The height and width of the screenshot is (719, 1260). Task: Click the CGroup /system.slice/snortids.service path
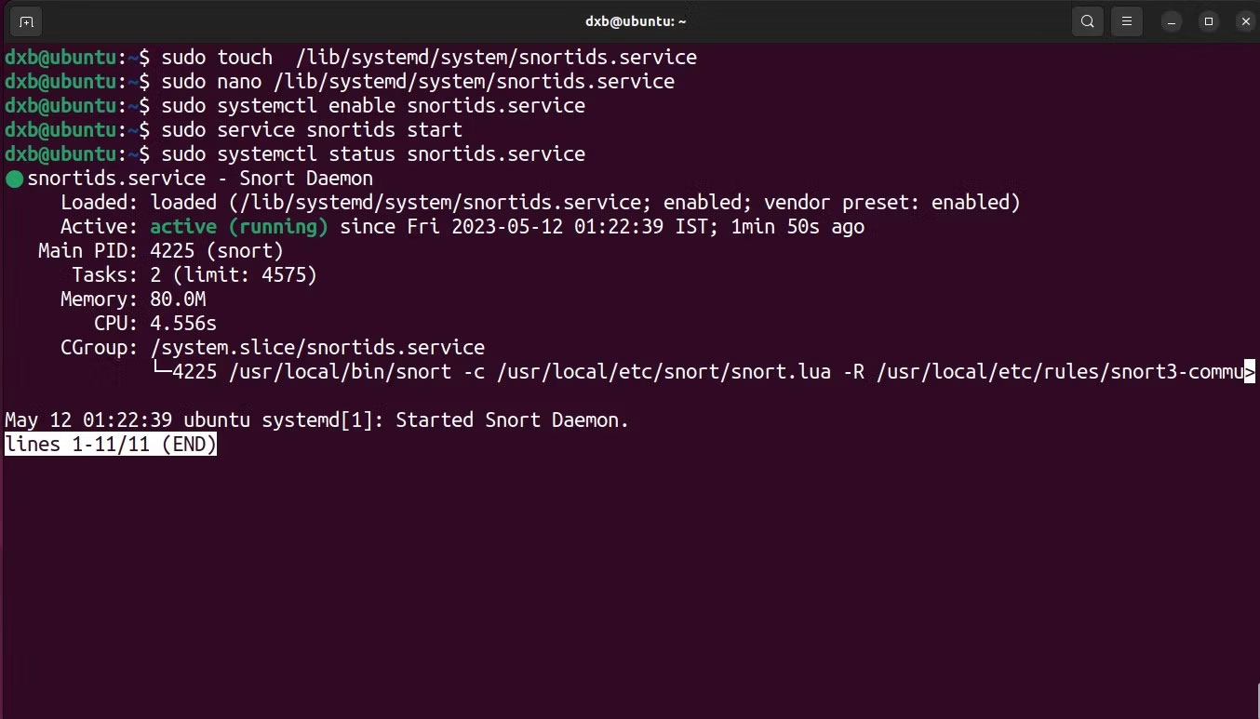[x=317, y=348]
